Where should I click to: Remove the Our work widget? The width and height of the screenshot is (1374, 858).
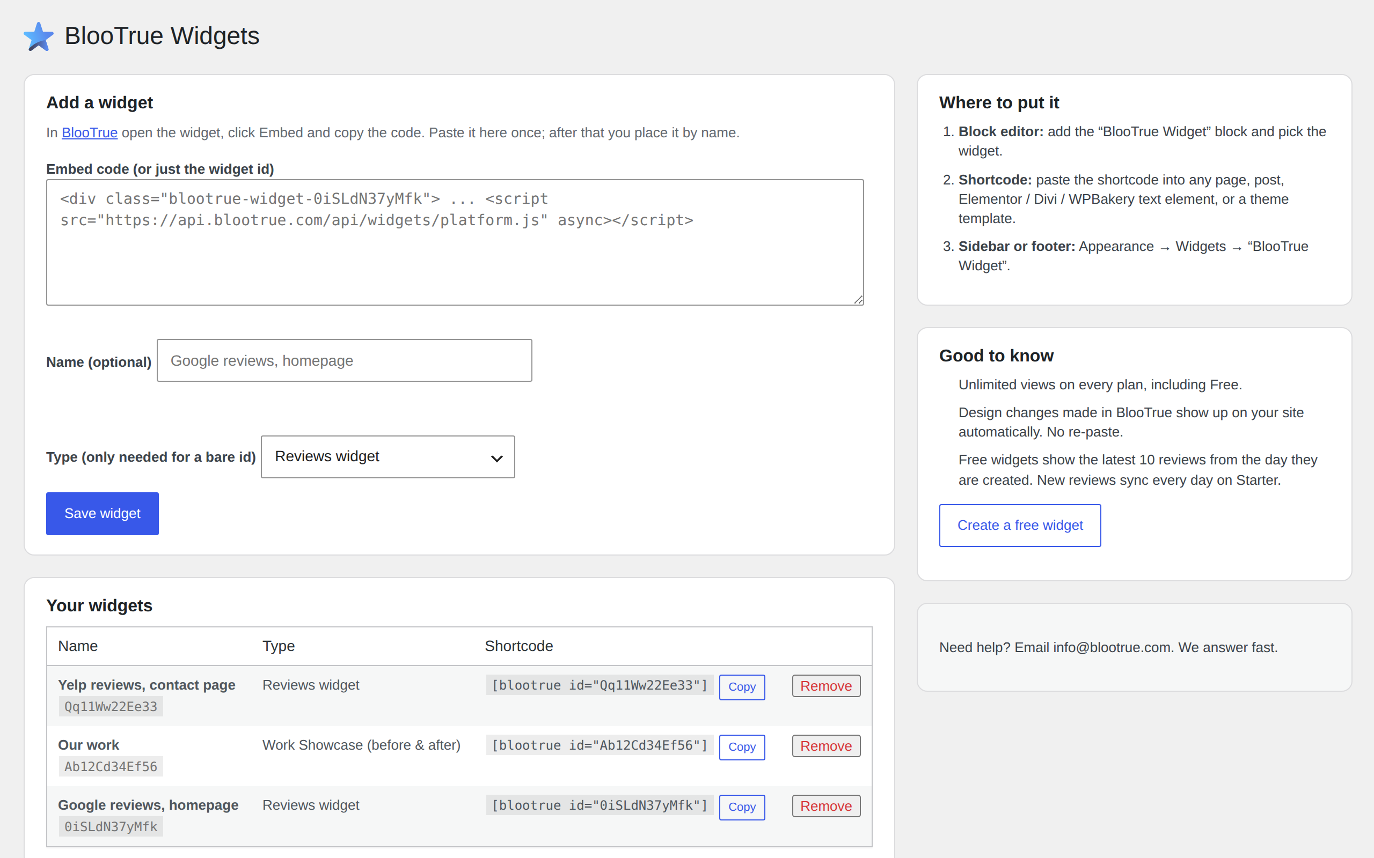point(826,746)
